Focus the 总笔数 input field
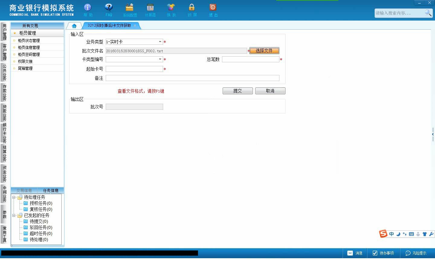This screenshot has width=435, height=260. click(x=251, y=59)
